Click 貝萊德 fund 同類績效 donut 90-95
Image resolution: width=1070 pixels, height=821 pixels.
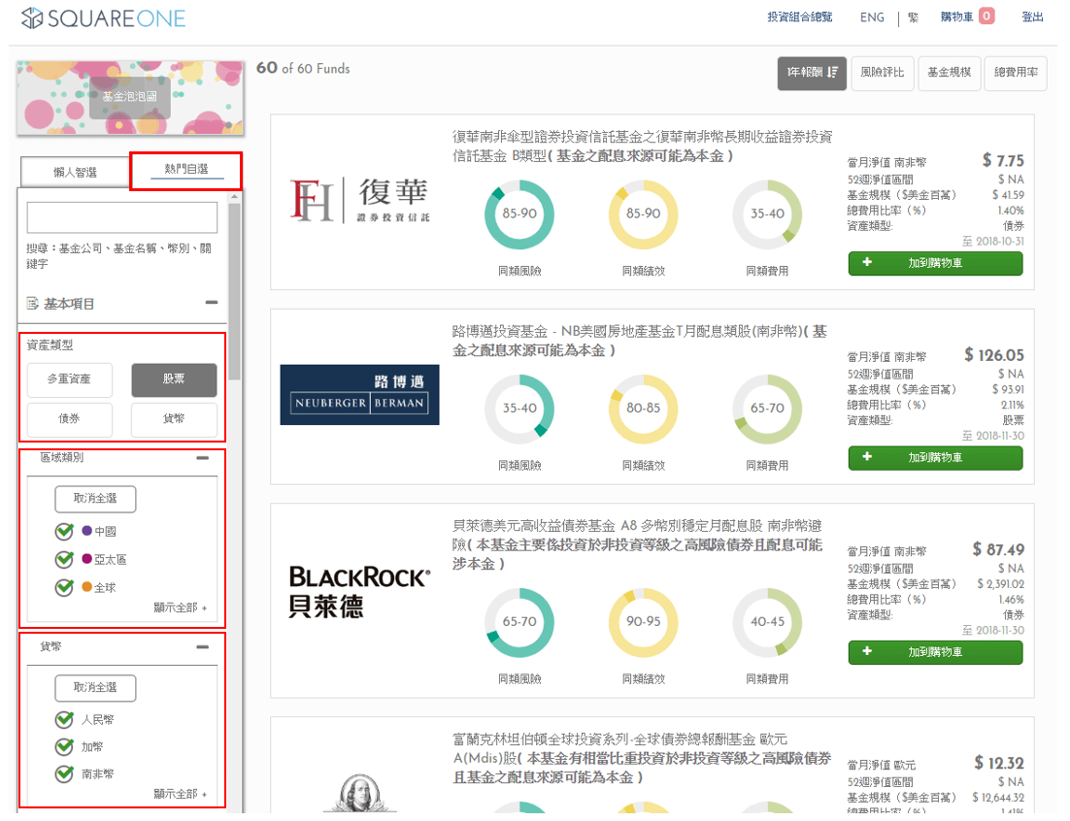(x=644, y=622)
